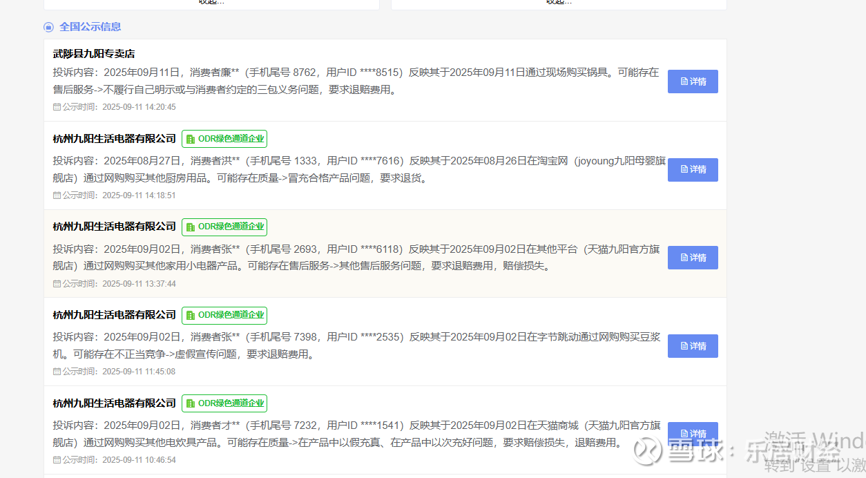
Task: Click complaint text mentioning 字节跳动 豆浆机
Action: pos(356,346)
